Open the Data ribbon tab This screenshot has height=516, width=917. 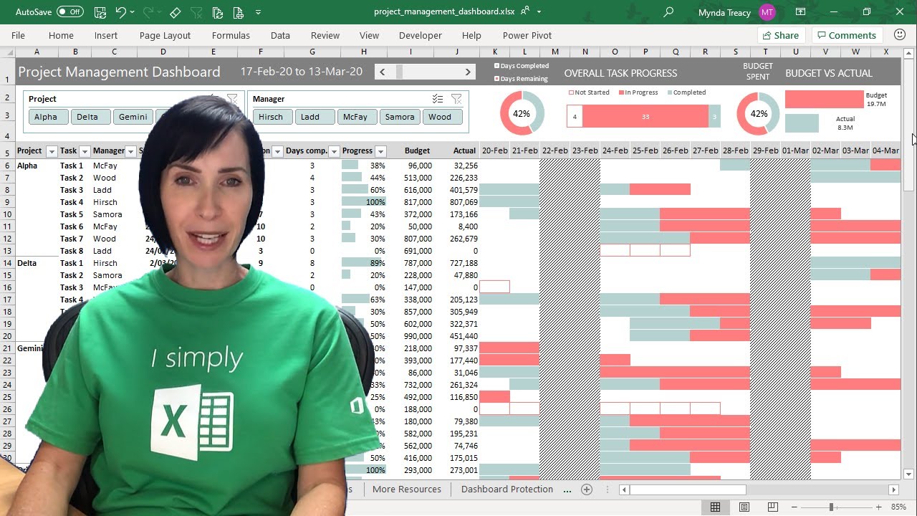[x=280, y=35]
